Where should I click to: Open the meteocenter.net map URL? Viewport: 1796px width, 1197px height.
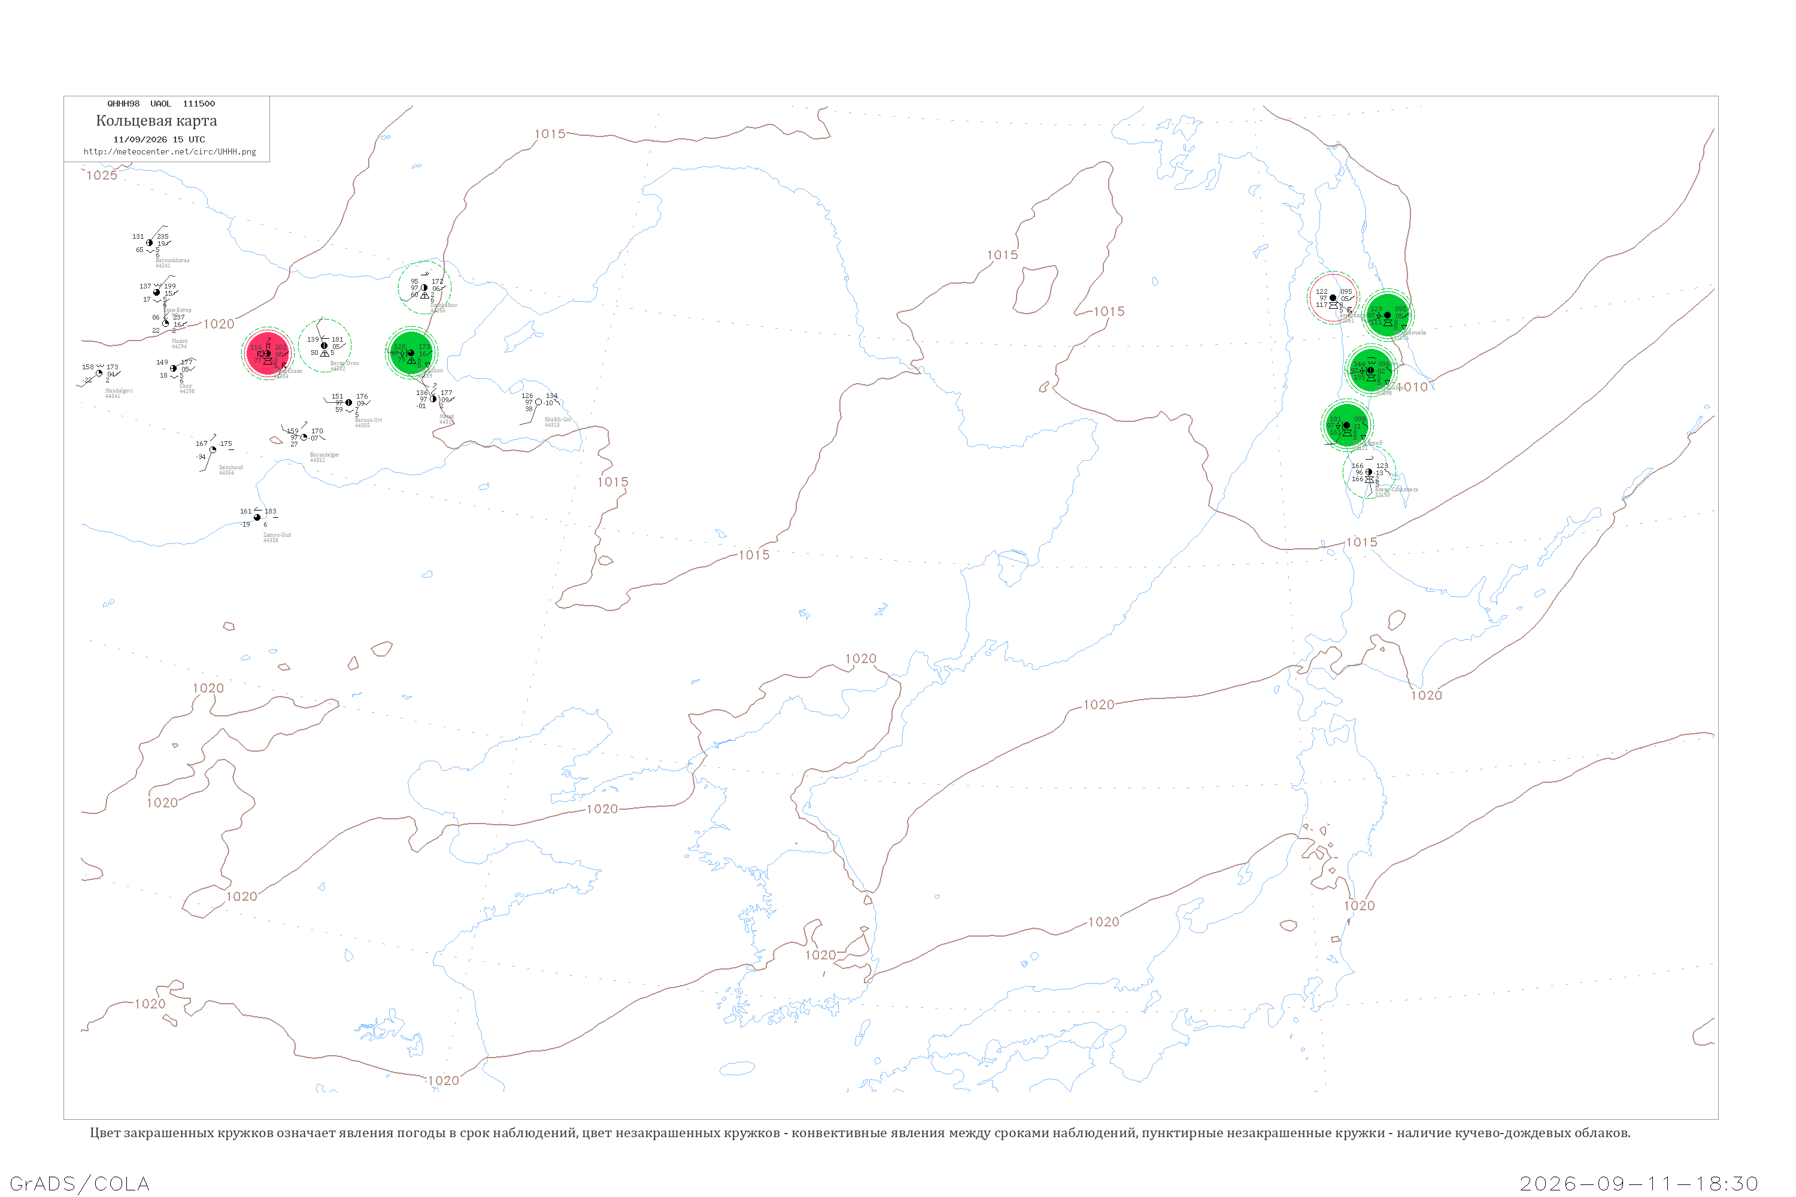[x=169, y=152]
